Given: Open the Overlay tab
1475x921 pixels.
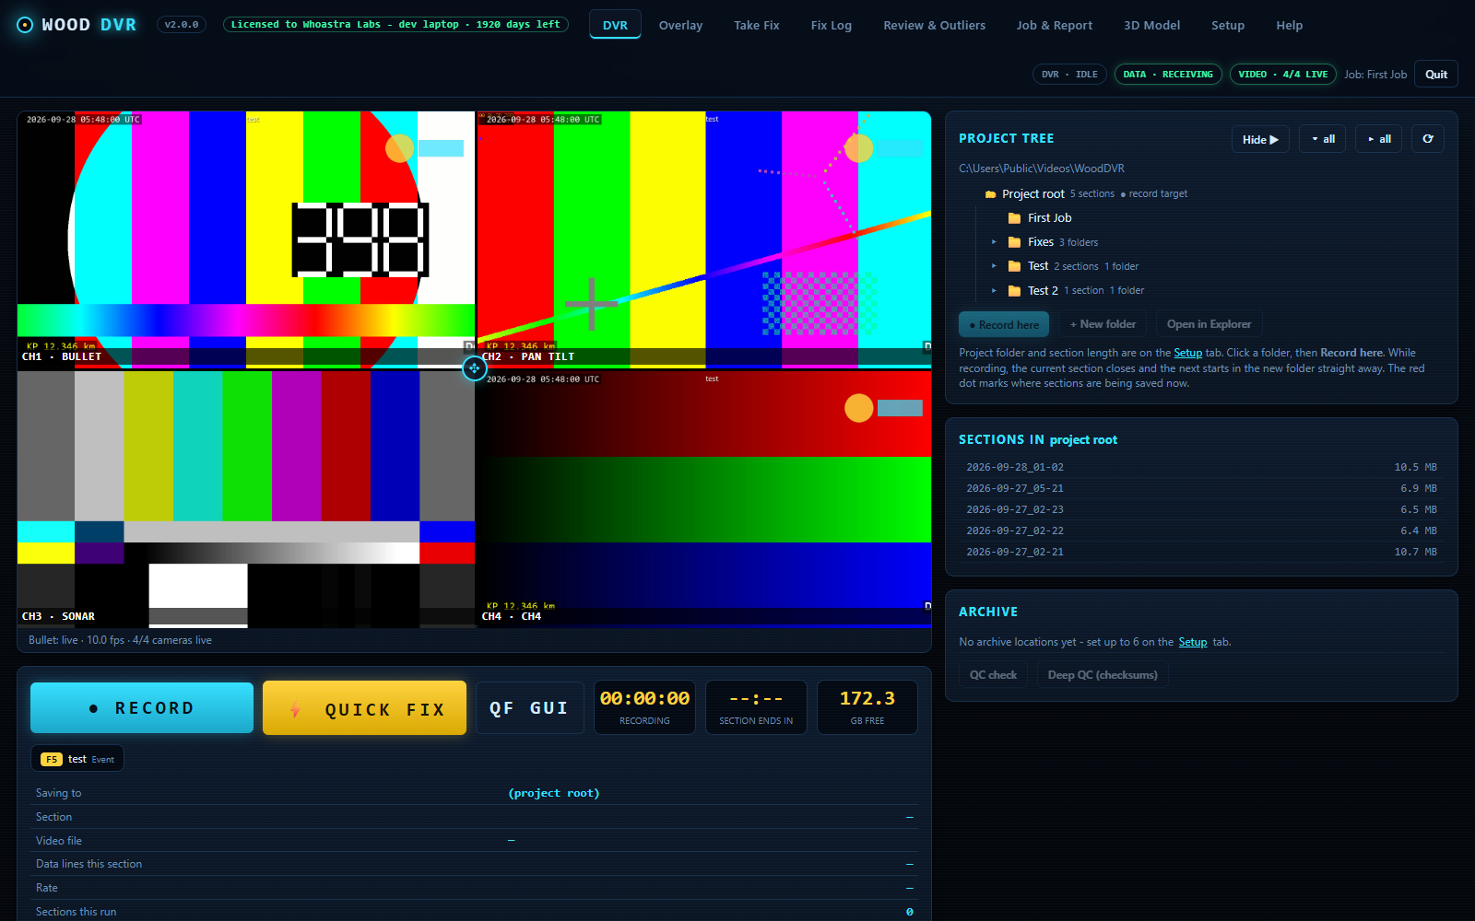Looking at the screenshot, I should [680, 25].
